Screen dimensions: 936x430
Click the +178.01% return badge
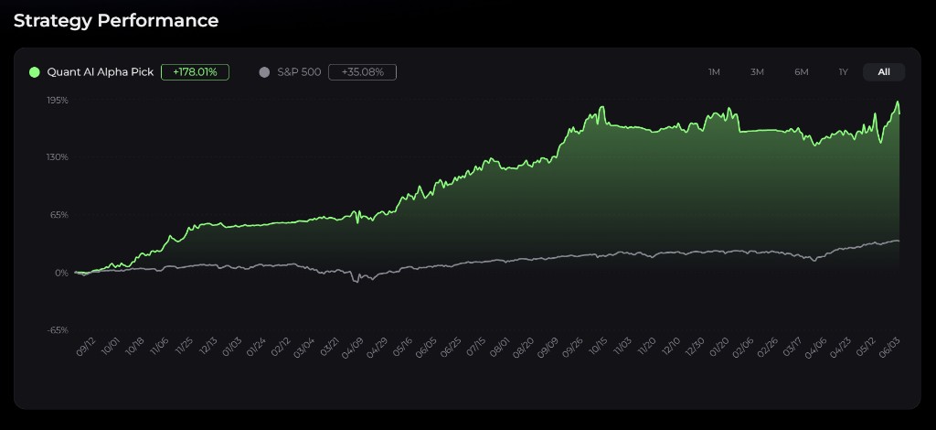pos(196,72)
